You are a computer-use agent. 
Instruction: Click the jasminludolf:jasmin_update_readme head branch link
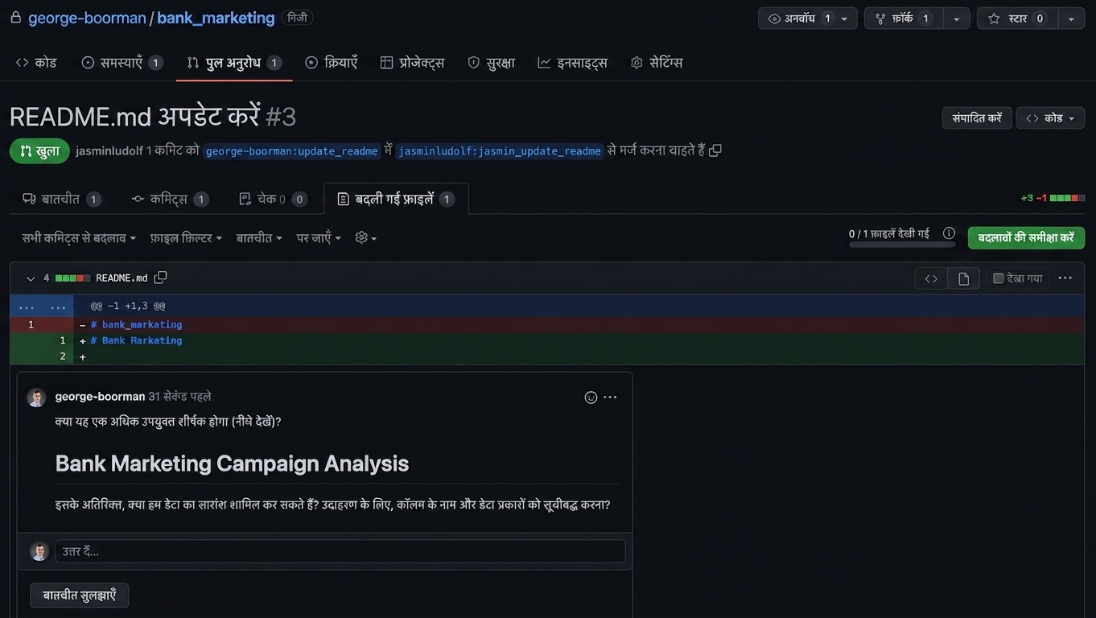coord(500,151)
